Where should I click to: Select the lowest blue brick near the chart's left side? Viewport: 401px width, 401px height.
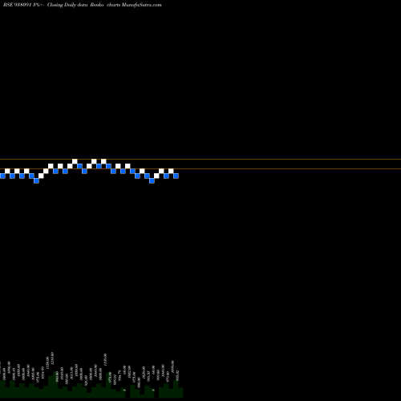36,180
